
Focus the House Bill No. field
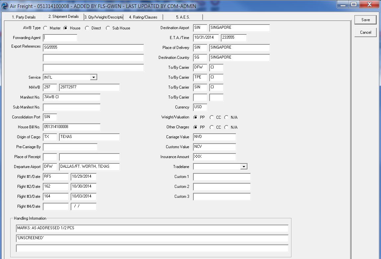tap(71, 127)
